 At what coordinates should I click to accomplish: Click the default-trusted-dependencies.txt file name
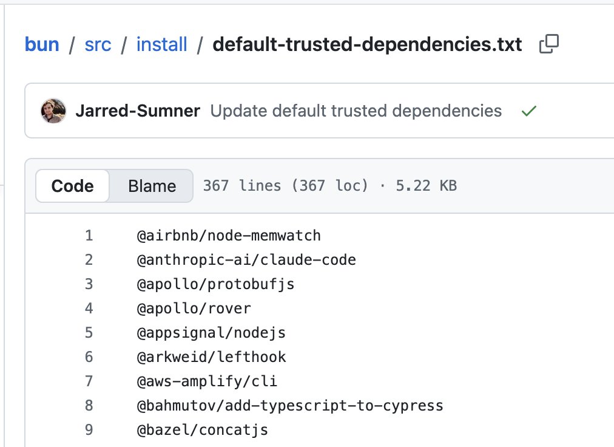click(367, 44)
